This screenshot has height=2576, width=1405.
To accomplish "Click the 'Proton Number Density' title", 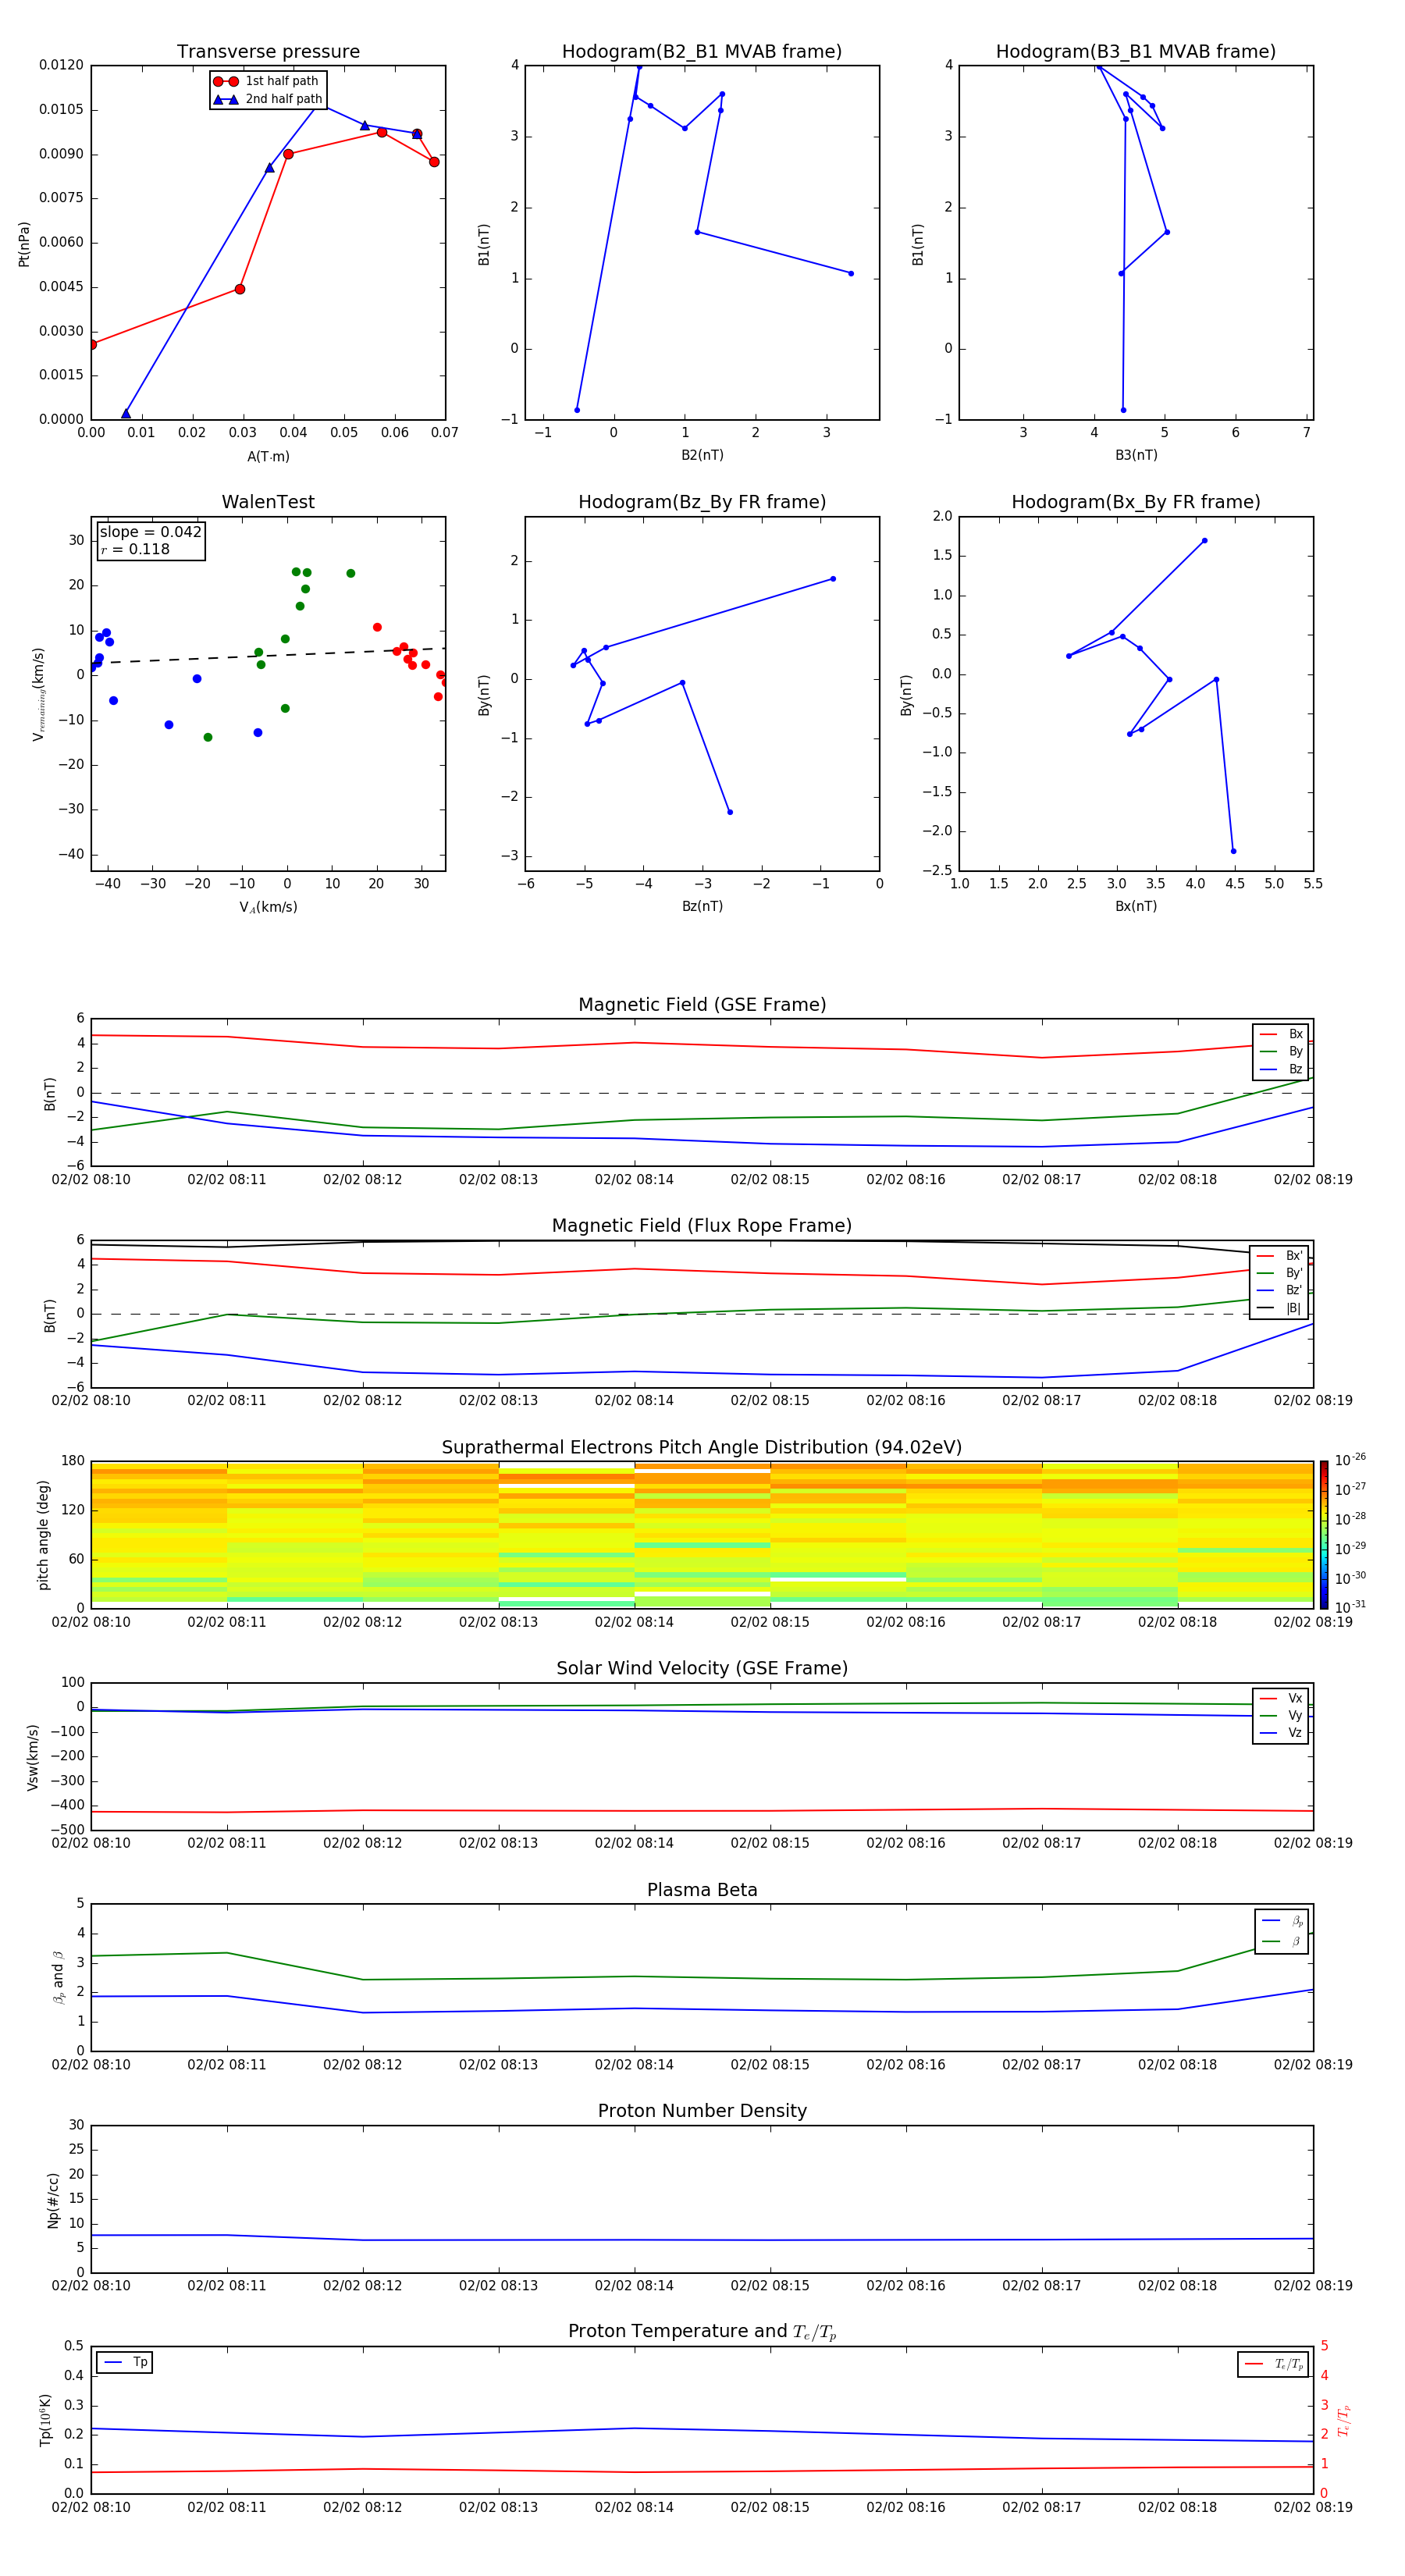I will pyautogui.click(x=702, y=2111).
